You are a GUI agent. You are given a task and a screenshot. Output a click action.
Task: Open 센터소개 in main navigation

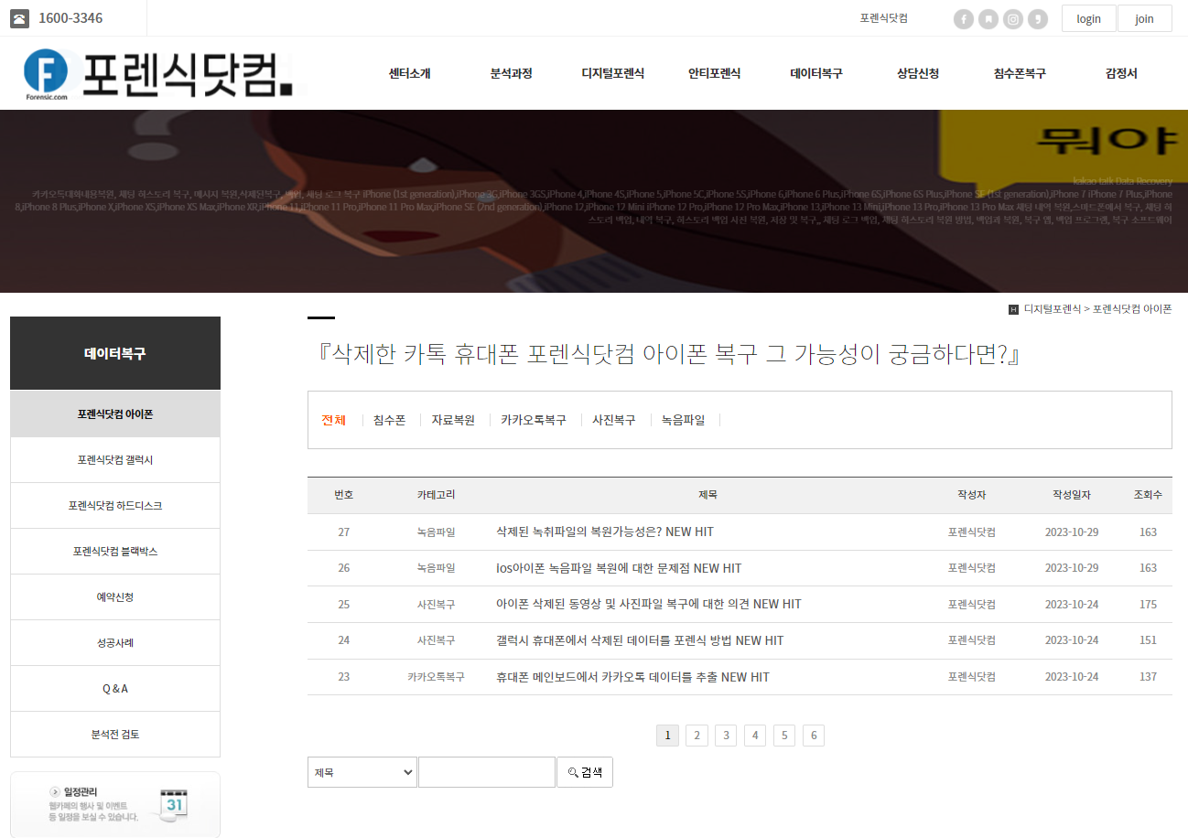click(x=409, y=73)
